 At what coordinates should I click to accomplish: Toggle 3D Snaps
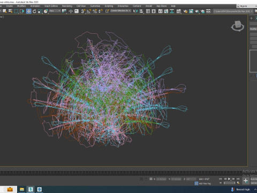pos(83,11)
